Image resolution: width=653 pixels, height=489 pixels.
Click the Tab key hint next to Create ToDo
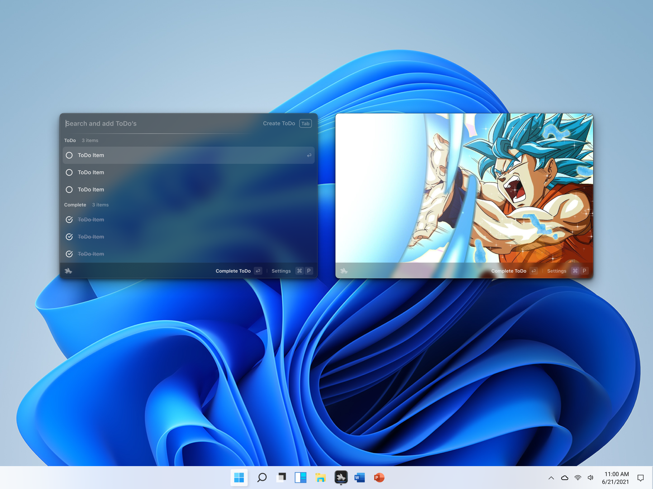(305, 123)
